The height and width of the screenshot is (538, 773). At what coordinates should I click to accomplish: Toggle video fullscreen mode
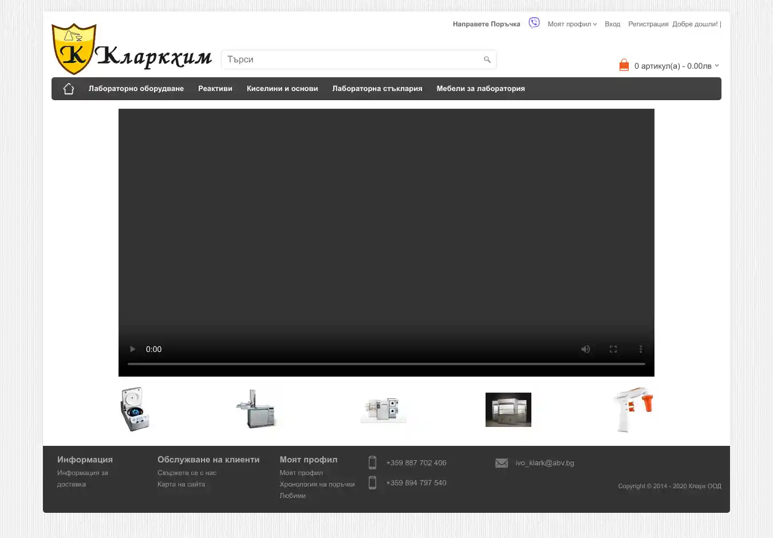(x=613, y=349)
